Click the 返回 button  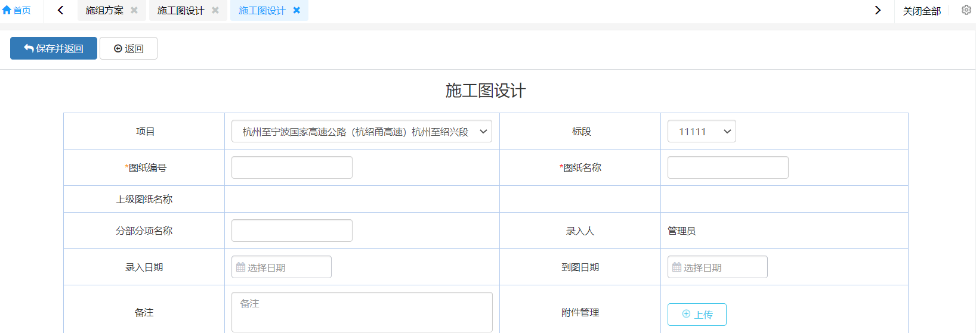coord(128,48)
